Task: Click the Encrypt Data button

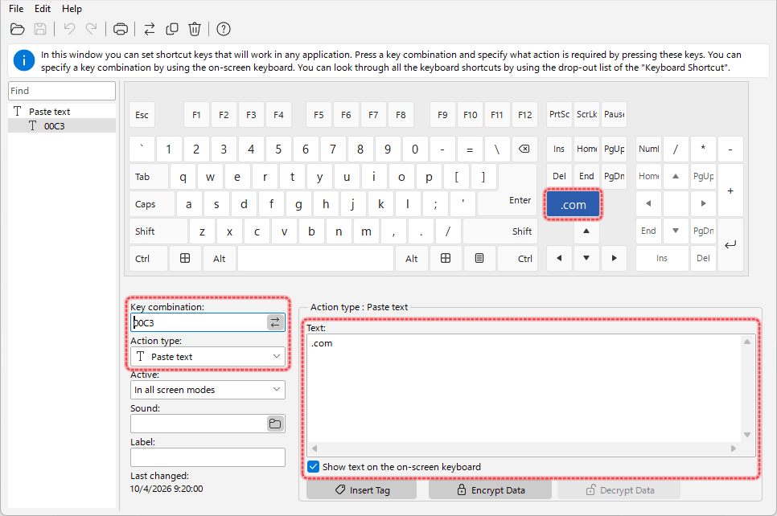Action: (x=490, y=490)
